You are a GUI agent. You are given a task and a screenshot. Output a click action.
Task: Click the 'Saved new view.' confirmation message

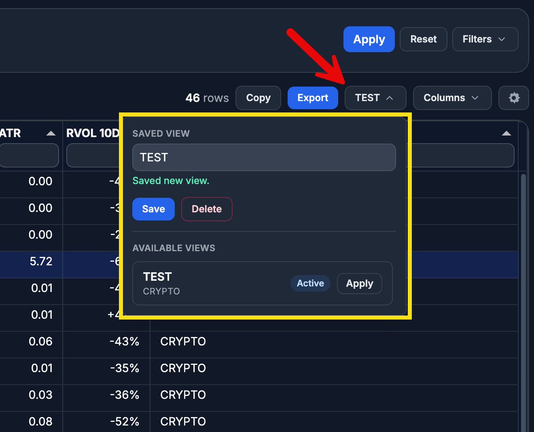pyautogui.click(x=171, y=181)
